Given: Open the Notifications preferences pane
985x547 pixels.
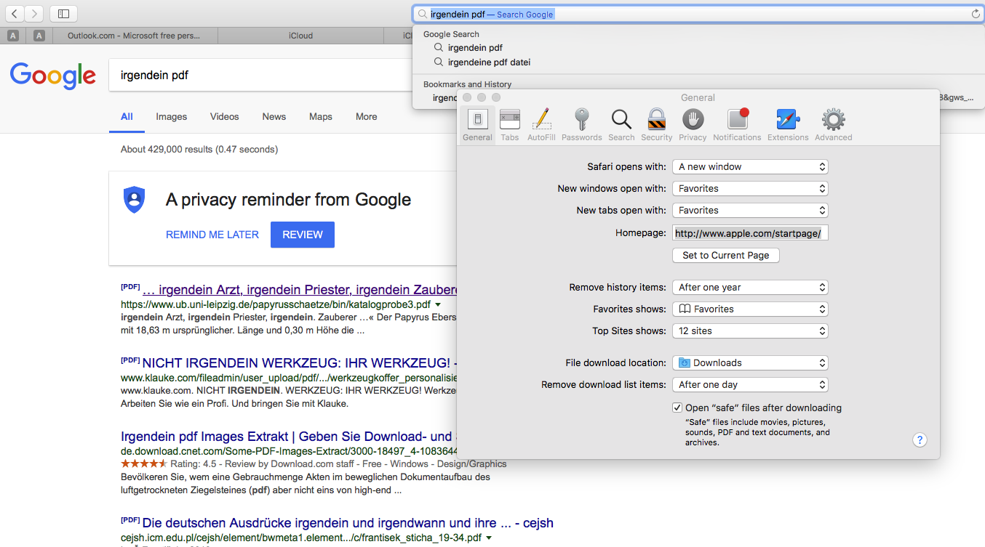Looking at the screenshot, I should pyautogui.click(x=737, y=125).
